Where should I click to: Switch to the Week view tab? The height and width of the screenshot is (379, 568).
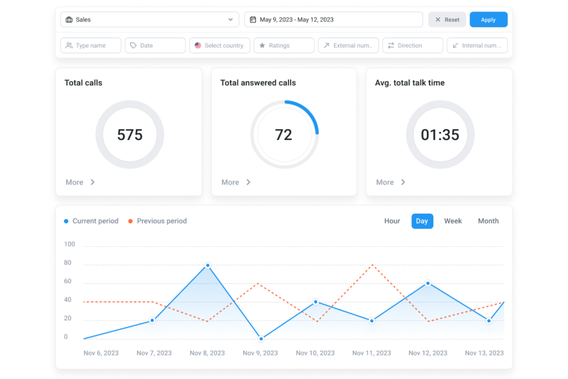[453, 221]
